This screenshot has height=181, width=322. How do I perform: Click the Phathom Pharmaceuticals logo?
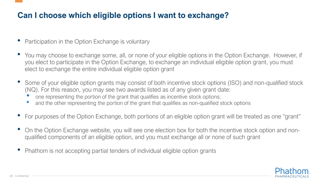[292, 171]
